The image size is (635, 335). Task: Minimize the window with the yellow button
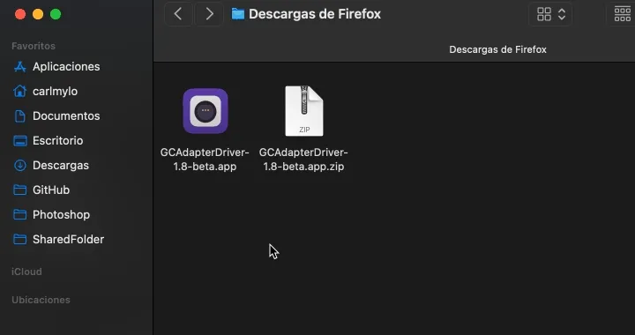tap(38, 15)
